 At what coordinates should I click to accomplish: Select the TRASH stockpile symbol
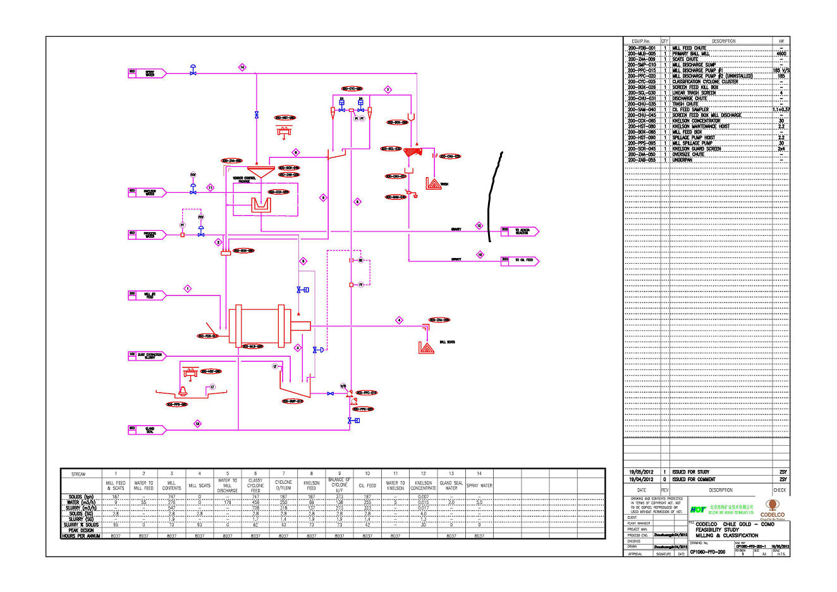point(433,183)
